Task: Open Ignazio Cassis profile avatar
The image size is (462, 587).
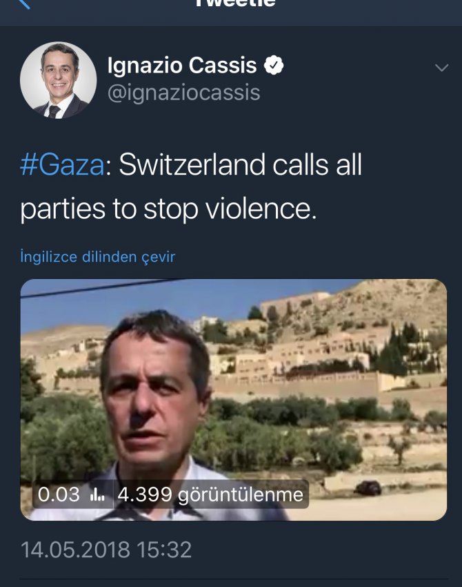Action: pyautogui.click(x=58, y=80)
